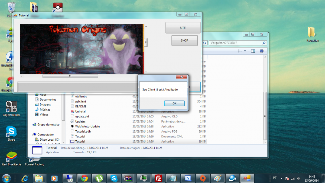The image size is (325, 183).
Task: Launch Skype from the desktop icon
Action: [x=11, y=134]
